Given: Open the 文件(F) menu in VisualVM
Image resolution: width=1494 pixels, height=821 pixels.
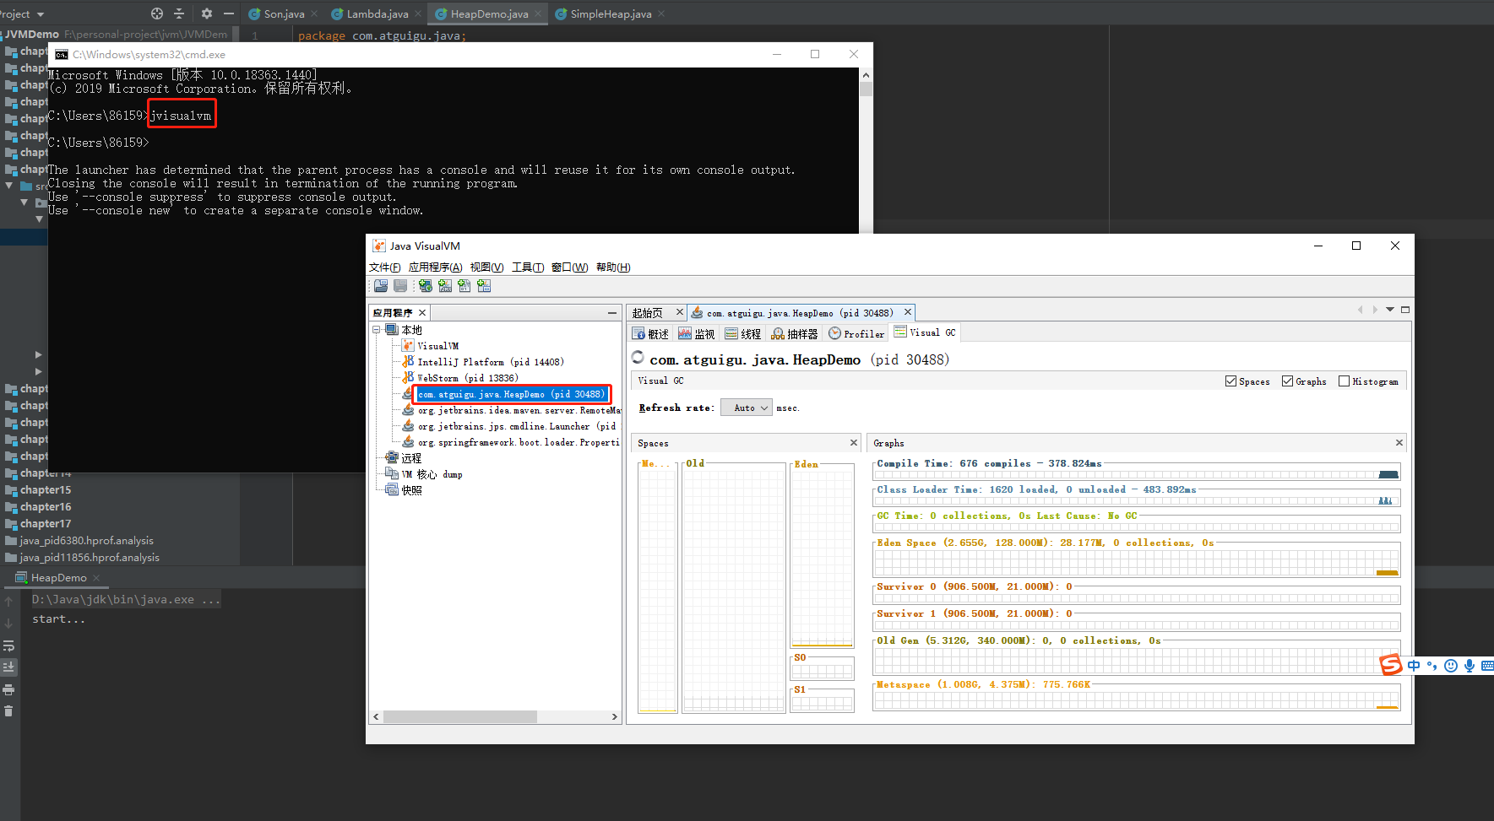Looking at the screenshot, I should tap(384, 267).
